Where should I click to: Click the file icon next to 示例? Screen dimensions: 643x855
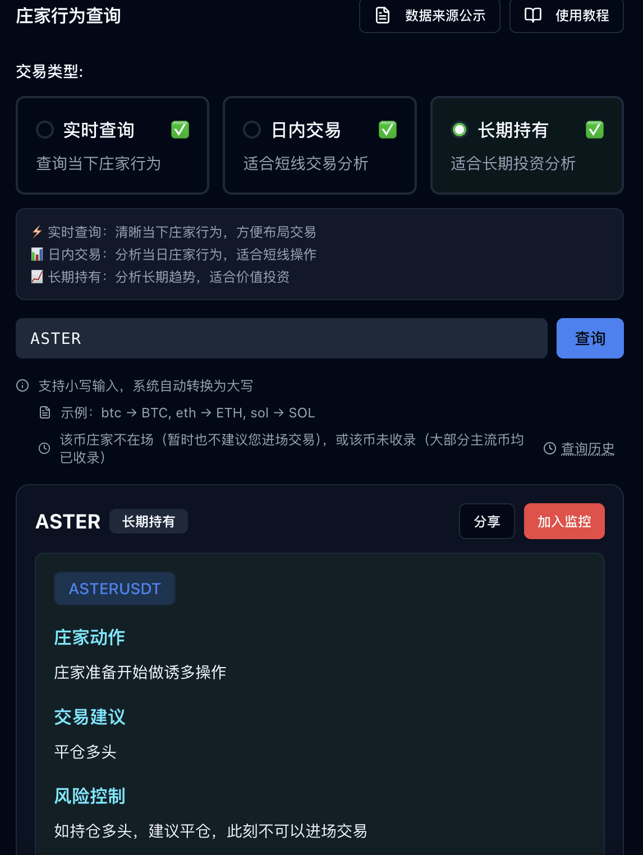[x=45, y=413]
